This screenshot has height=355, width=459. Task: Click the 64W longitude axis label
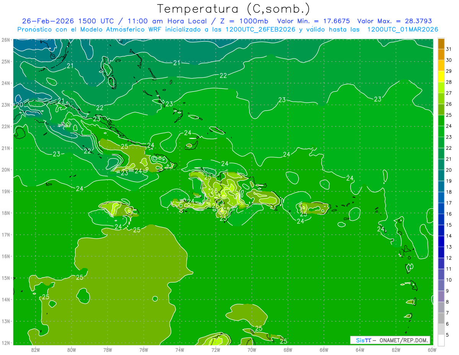360,350
